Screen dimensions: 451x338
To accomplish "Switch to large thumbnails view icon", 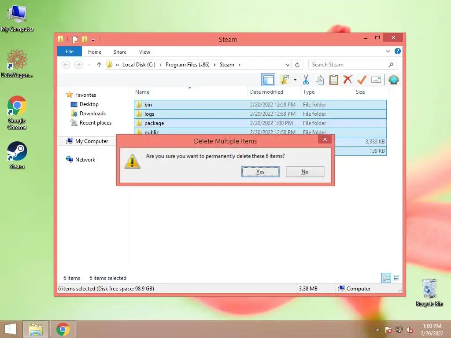I will coord(396,278).
